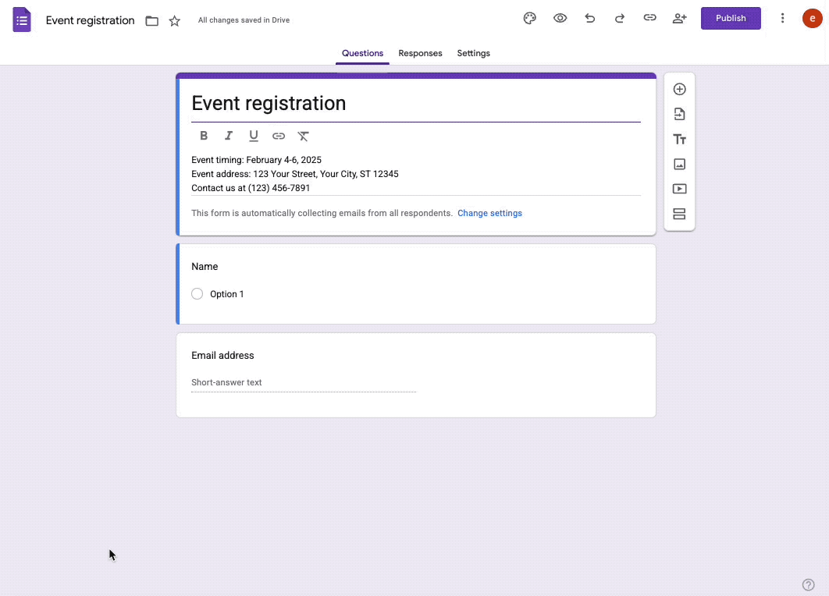Undo the last change
Viewport: 829px width, 596px height.
(589, 18)
